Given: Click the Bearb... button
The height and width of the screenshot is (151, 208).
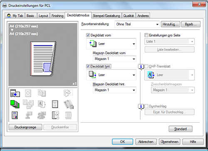Looking at the screenshot, I should [x=191, y=24].
